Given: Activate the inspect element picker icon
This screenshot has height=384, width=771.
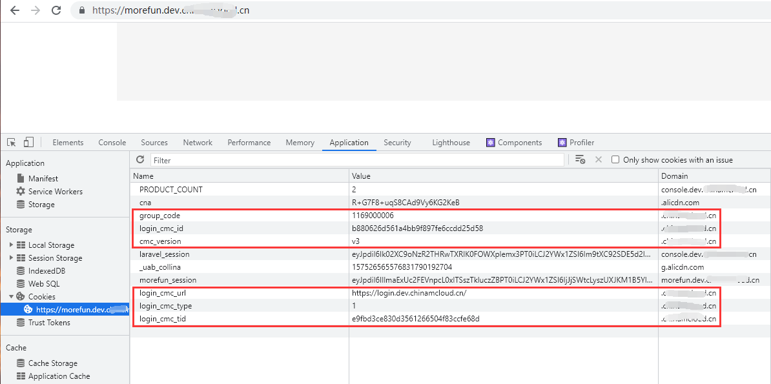Looking at the screenshot, I should tap(12, 143).
